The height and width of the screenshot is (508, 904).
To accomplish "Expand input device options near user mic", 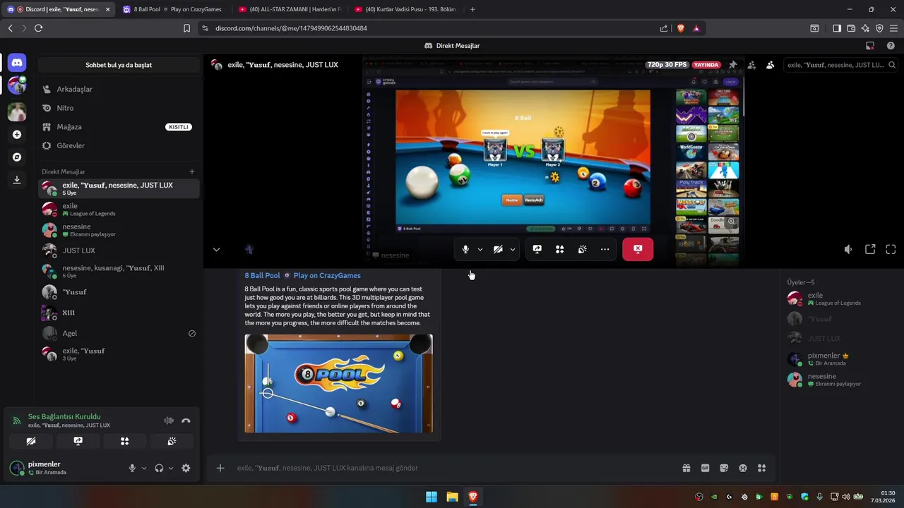I will pyautogui.click(x=144, y=468).
